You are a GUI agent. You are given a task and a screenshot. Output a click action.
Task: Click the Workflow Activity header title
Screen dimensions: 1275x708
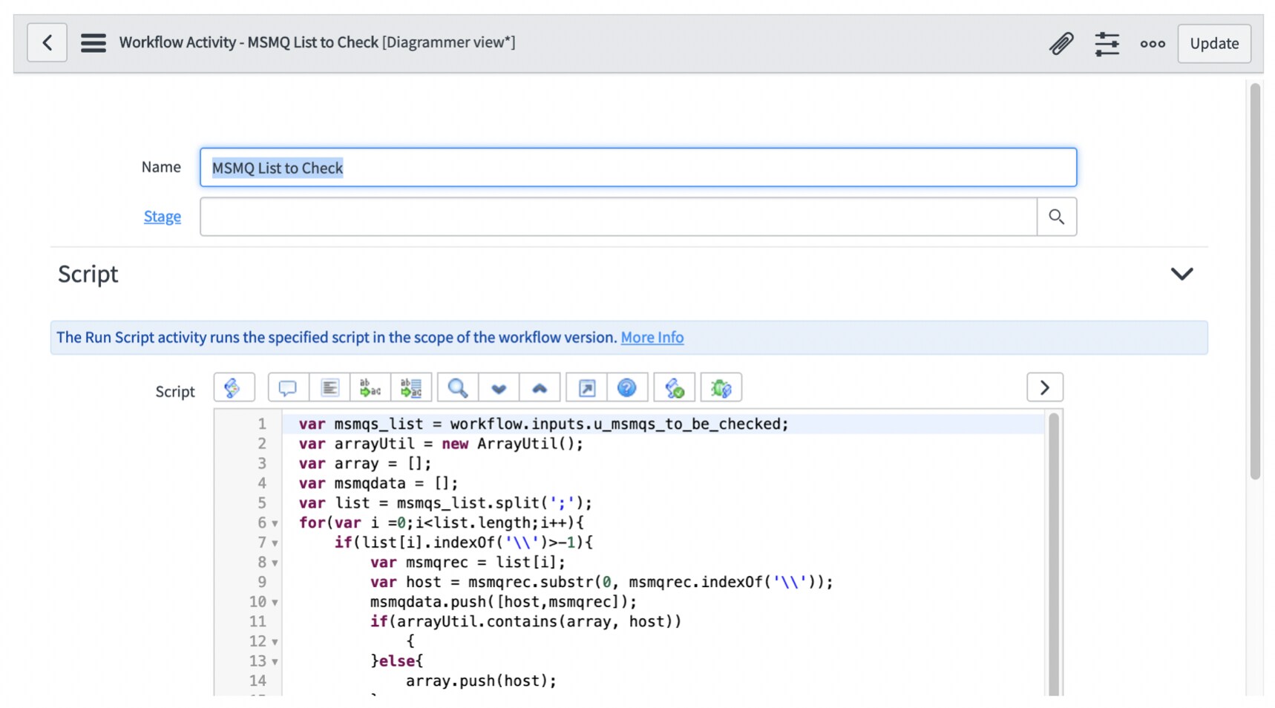(x=317, y=42)
